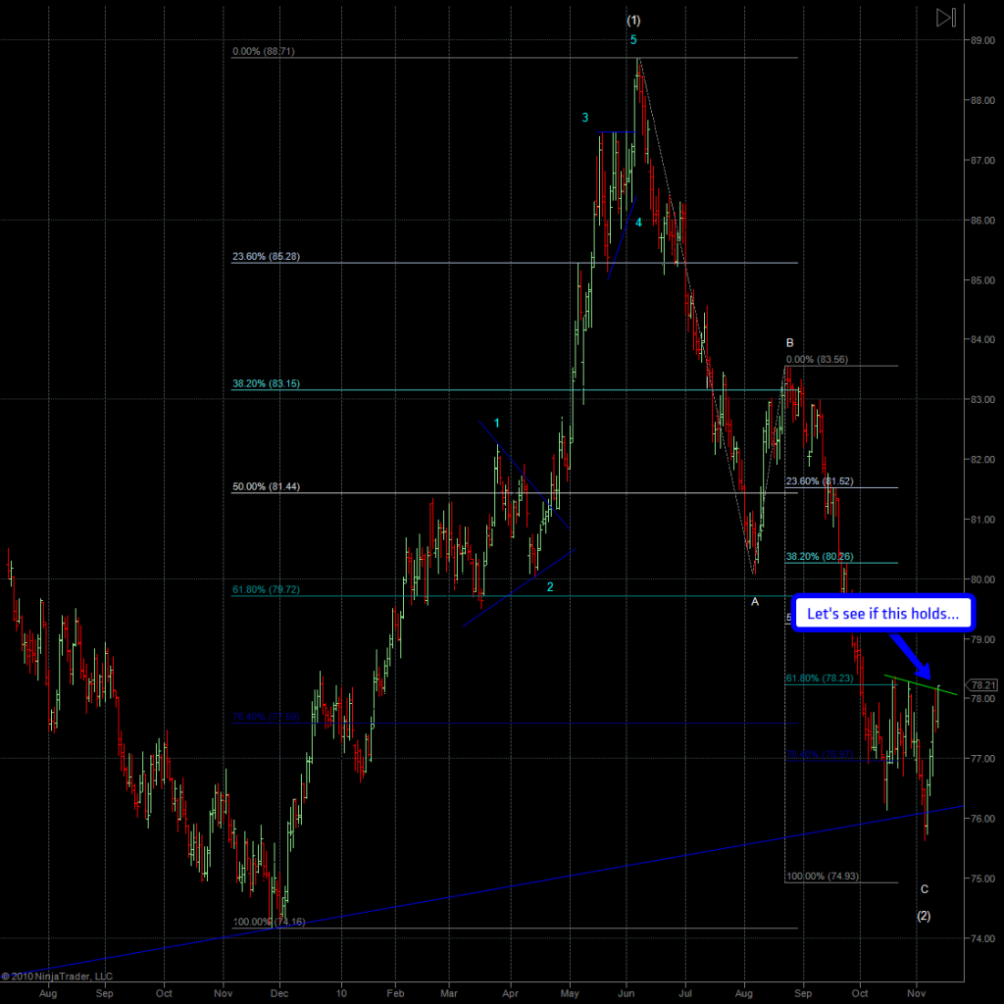Click the (2) wave label at bottom right

(924, 916)
